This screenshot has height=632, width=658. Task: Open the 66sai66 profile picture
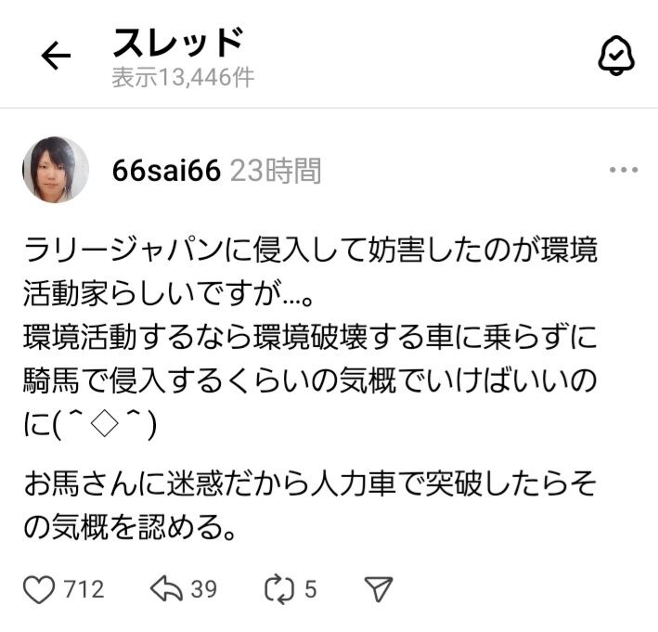[56, 170]
